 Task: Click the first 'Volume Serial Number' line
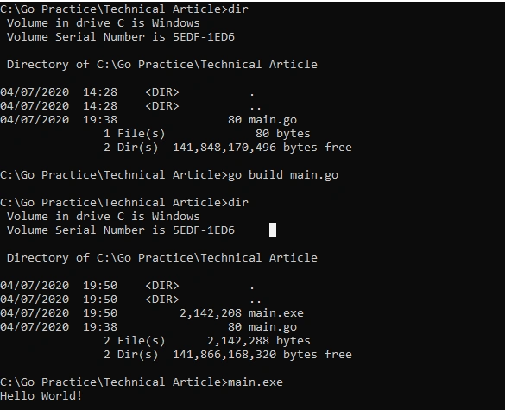(121, 37)
